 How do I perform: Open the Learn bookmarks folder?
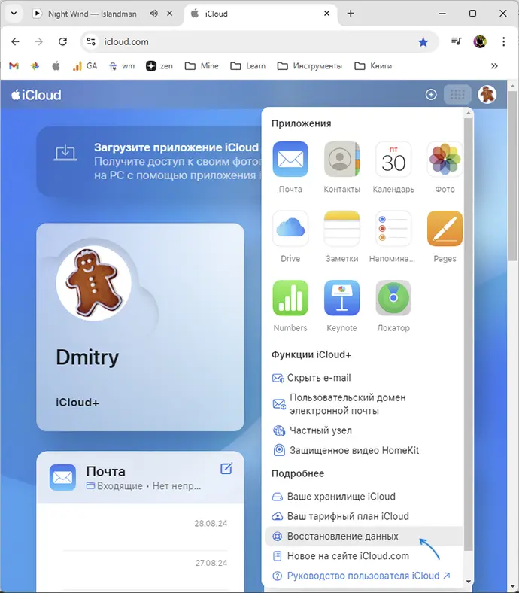[247, 66]
